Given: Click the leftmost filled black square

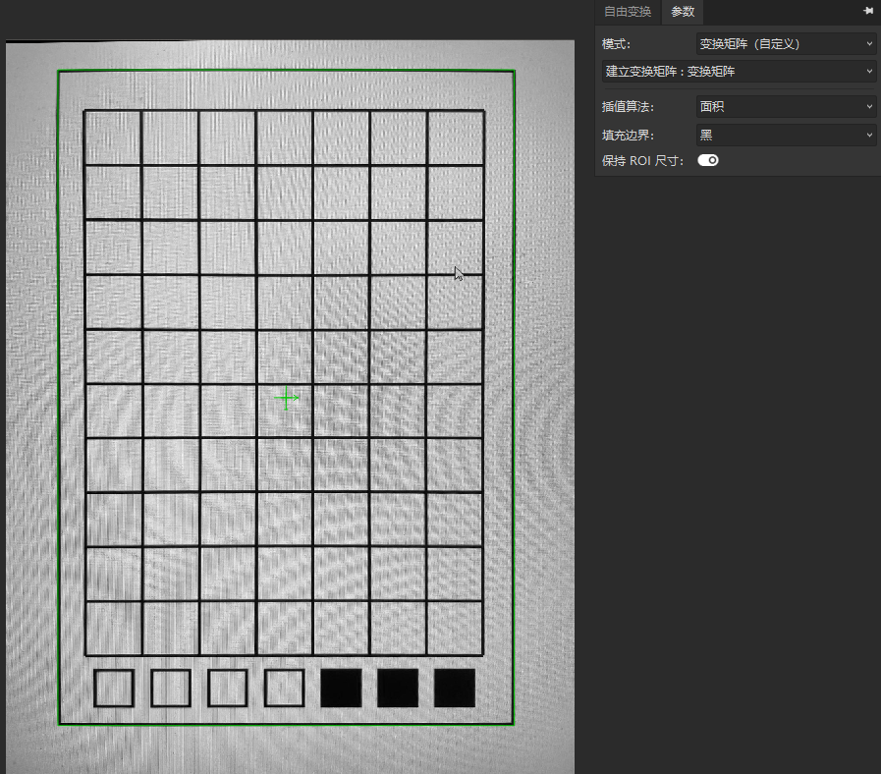Looking at the screenshot, I should (341, 688).
